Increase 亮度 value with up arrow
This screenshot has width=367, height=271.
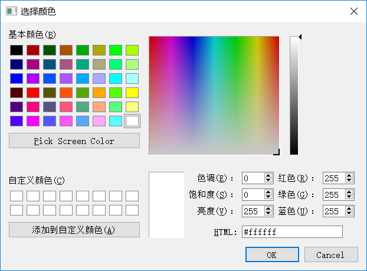point(268,208)
